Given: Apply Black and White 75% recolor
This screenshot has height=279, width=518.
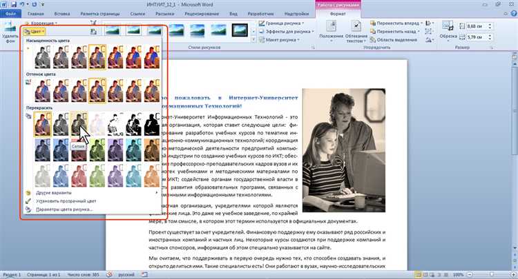Looking at the screenshot, I should click(152, 124).
